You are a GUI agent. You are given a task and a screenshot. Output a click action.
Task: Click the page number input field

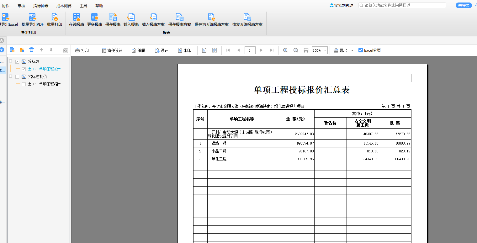pyautogui.click(x=250, y=50)
